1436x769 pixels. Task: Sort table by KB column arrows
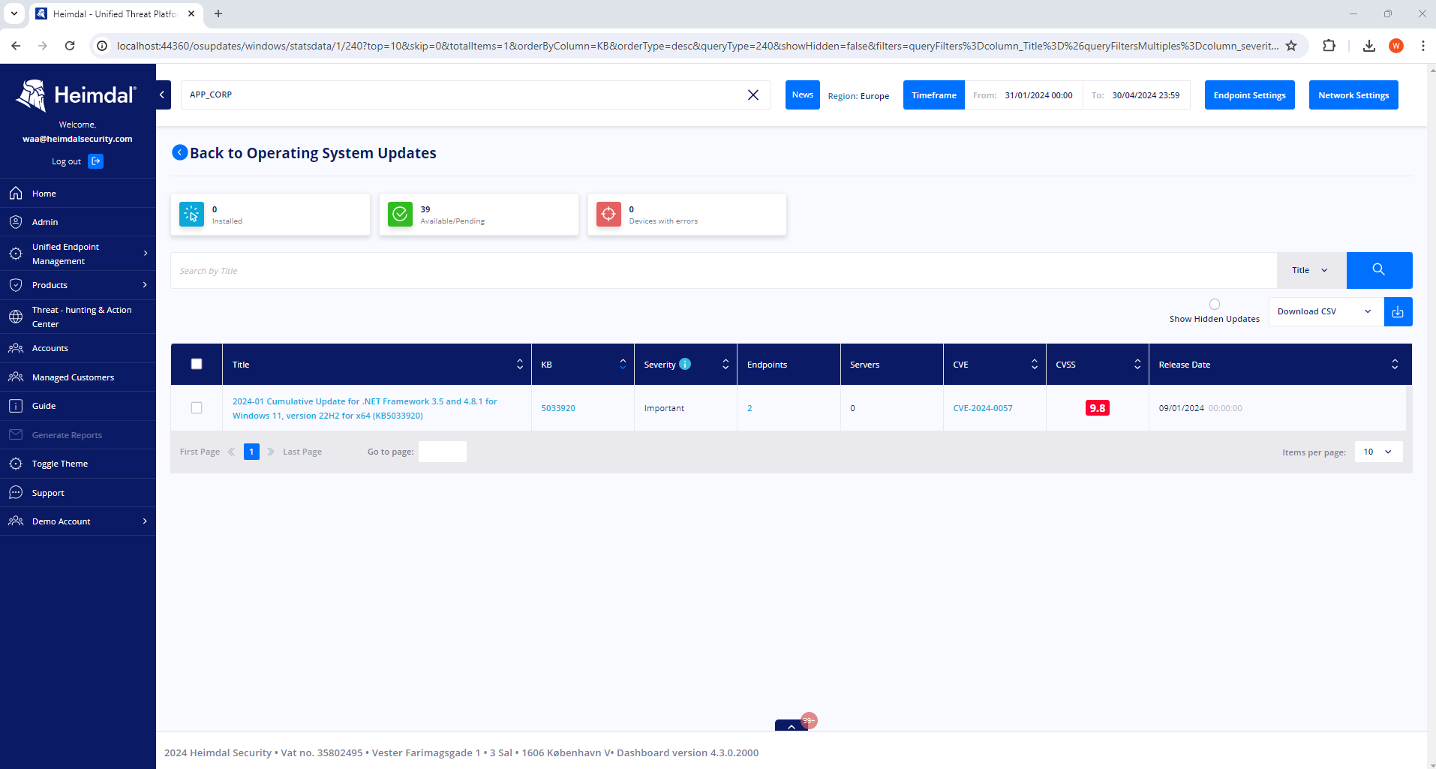tap(623, 364)
